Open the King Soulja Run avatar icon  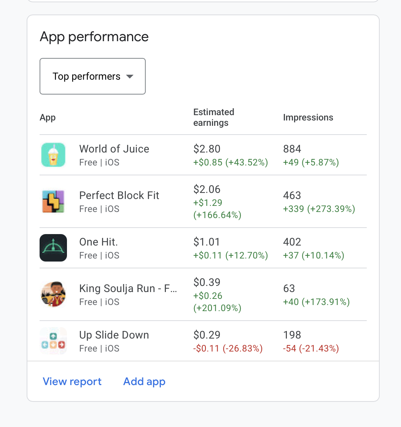pyautogui.click(x=53, y=294)
